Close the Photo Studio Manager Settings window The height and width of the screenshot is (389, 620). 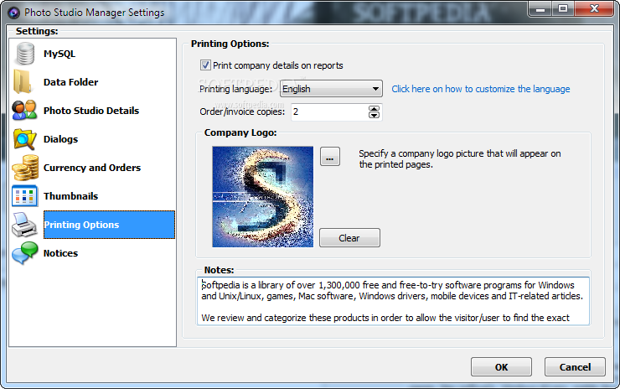[594, 8]
